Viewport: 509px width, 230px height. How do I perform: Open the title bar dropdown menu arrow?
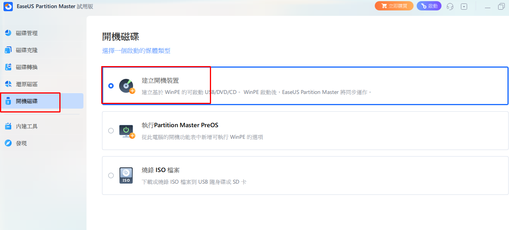464,7
